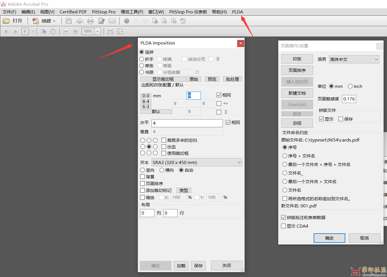Click the fit width icon
The height and width of the screenshot is (277, 387).
tap(110, 31)
